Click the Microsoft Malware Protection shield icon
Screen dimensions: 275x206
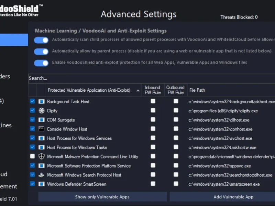coord(42,157)
